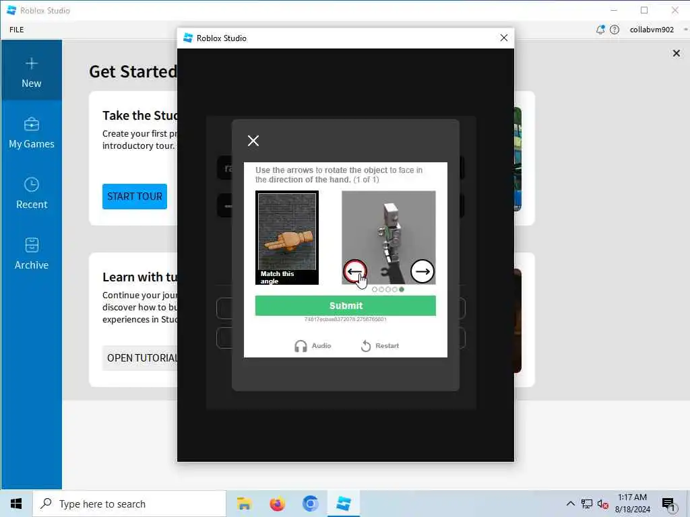
Task: Click the hand 'Match this angle' reference image
Action: pos(287,238)
